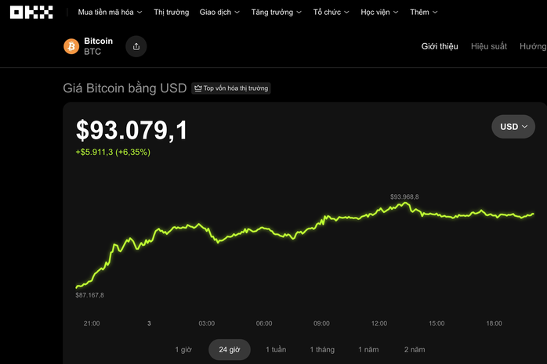Viewport: 547px width, 364px height.
Task: Select the 2 năm chart range
Action: tap(415, 349)
